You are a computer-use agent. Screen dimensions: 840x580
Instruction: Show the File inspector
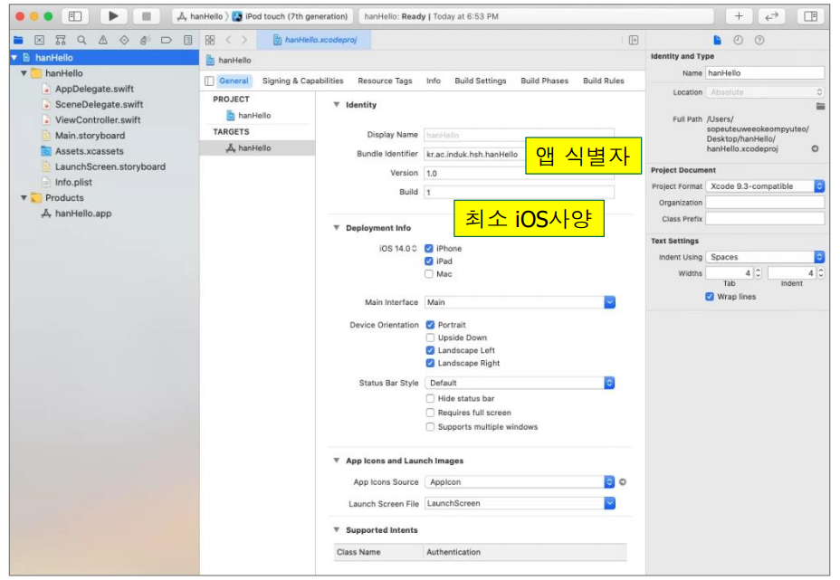717,40
